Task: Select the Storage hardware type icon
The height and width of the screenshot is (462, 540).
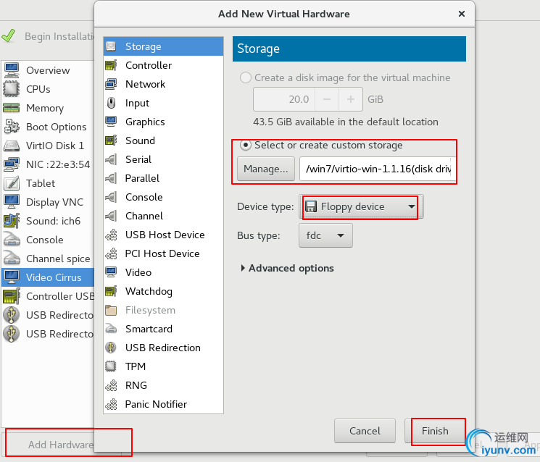Action: point(111,46)
